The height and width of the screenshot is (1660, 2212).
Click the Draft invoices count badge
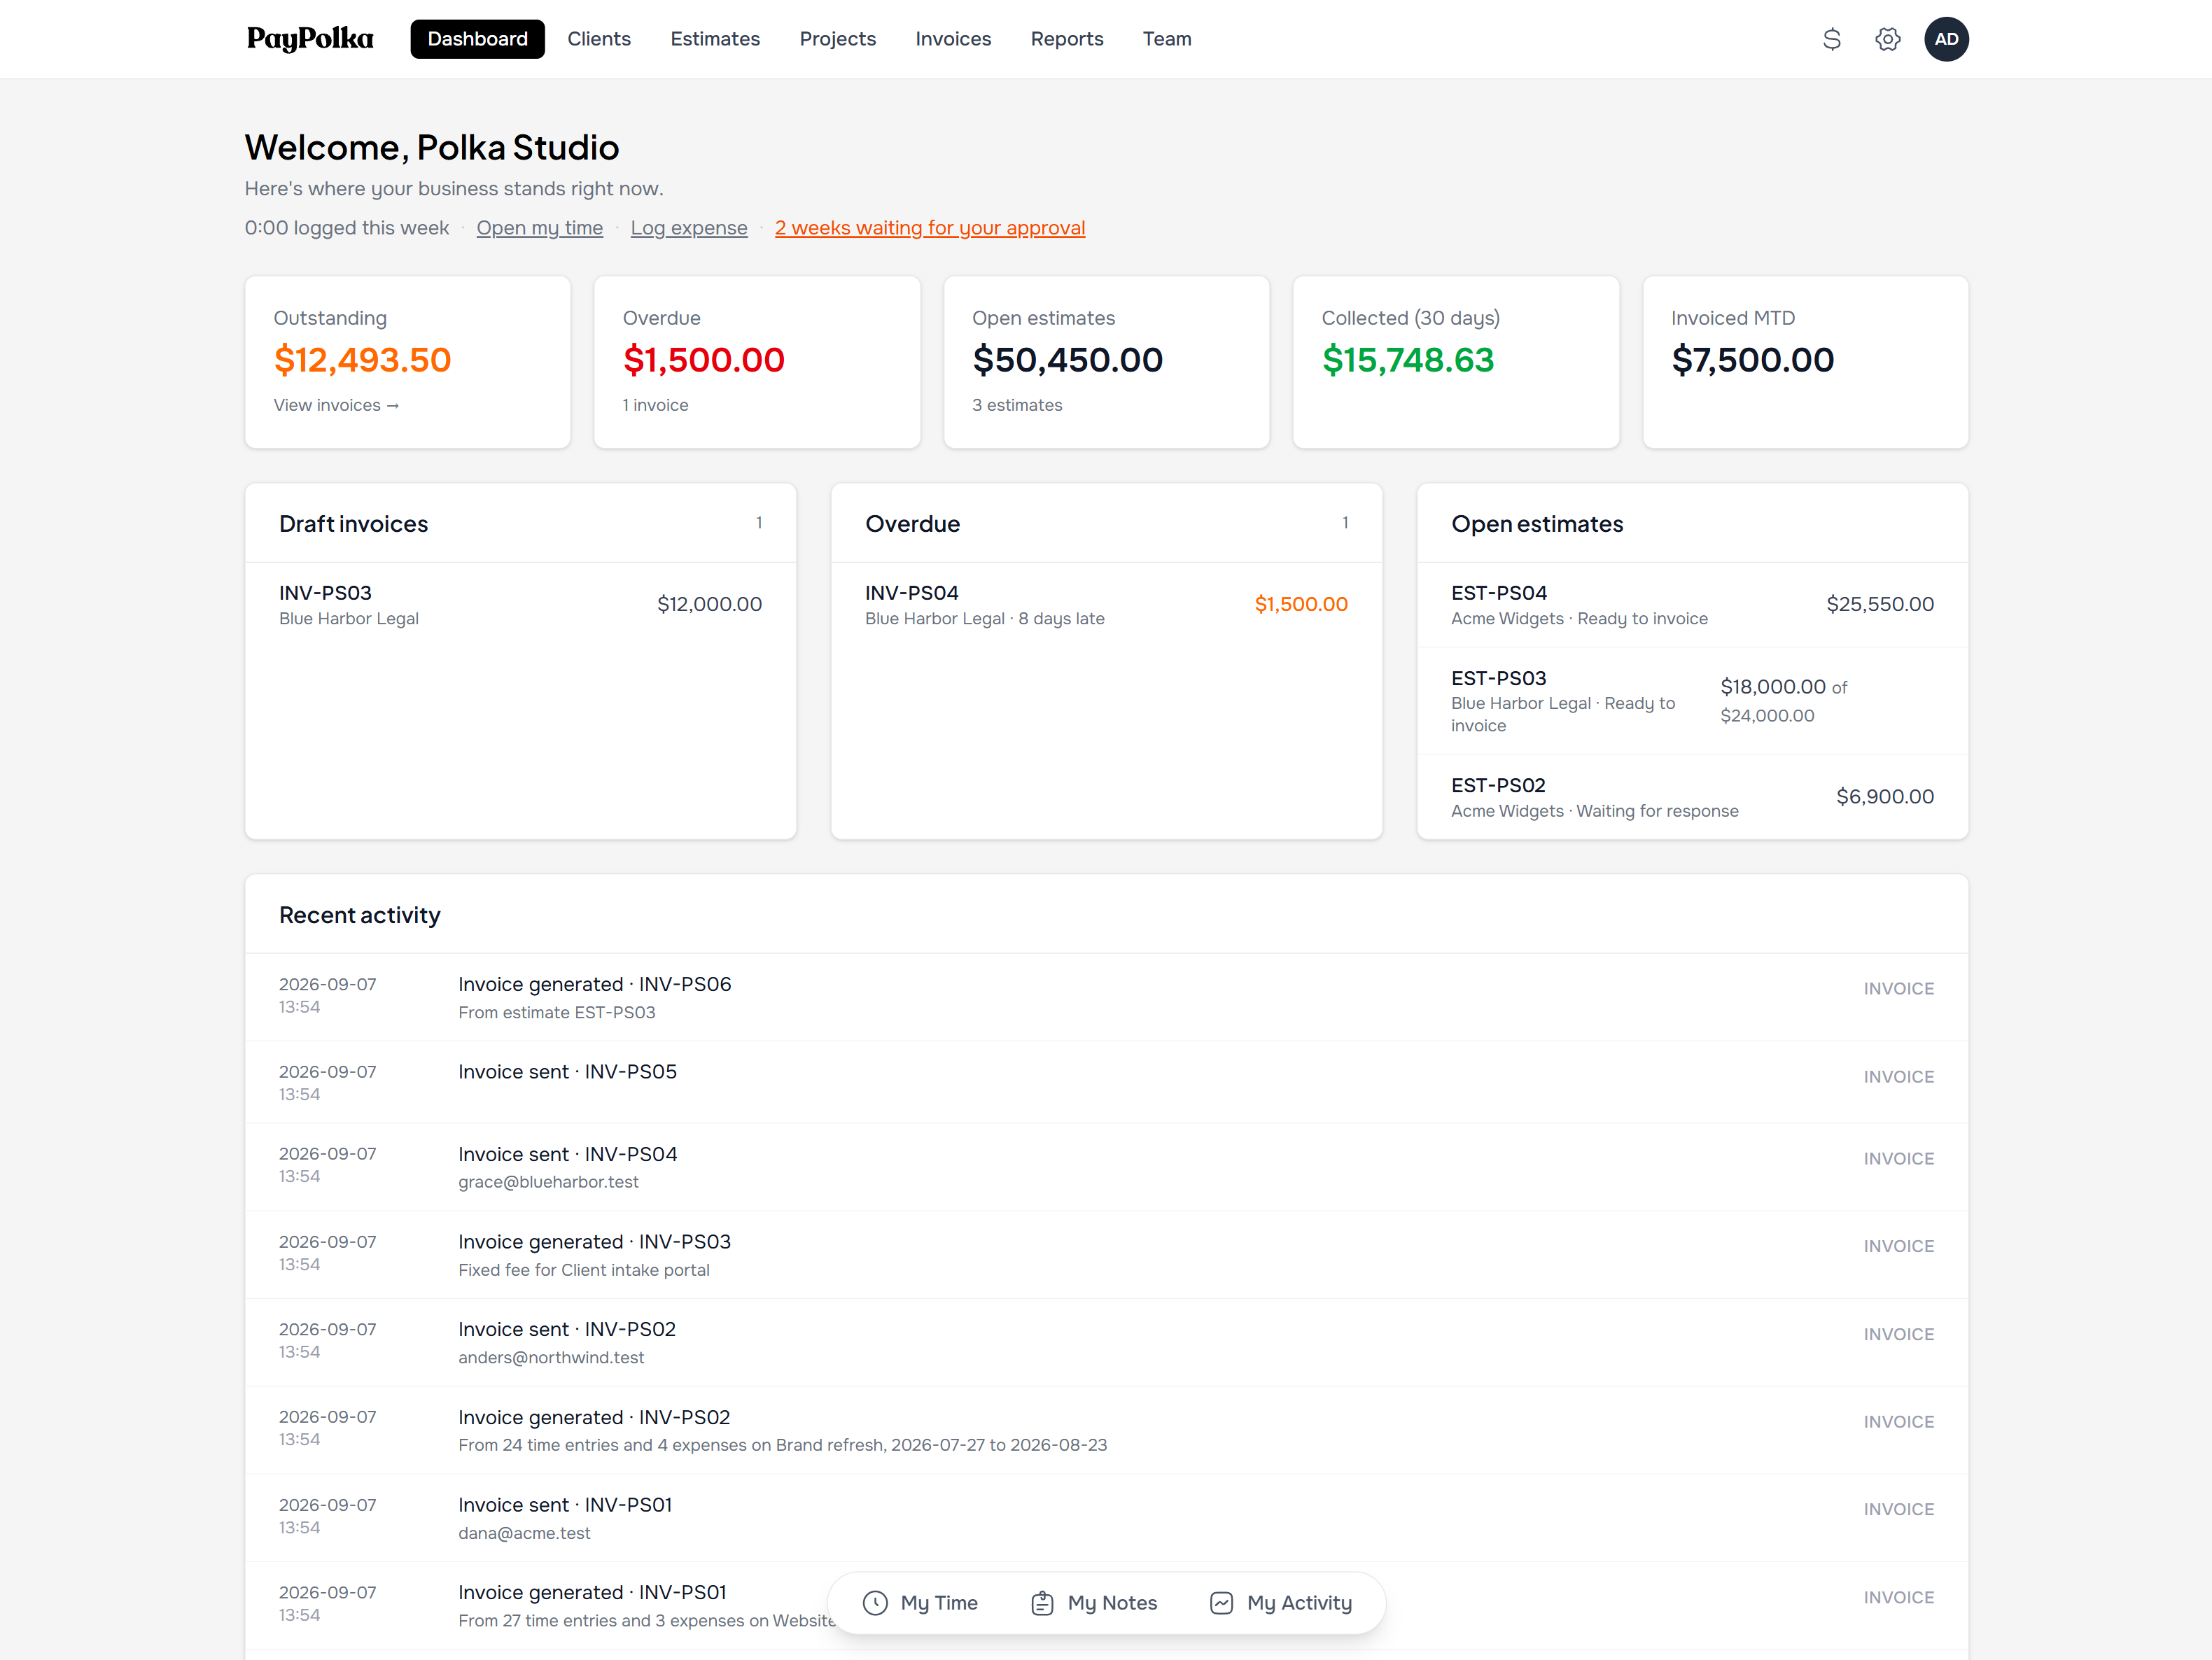point(759,523)
